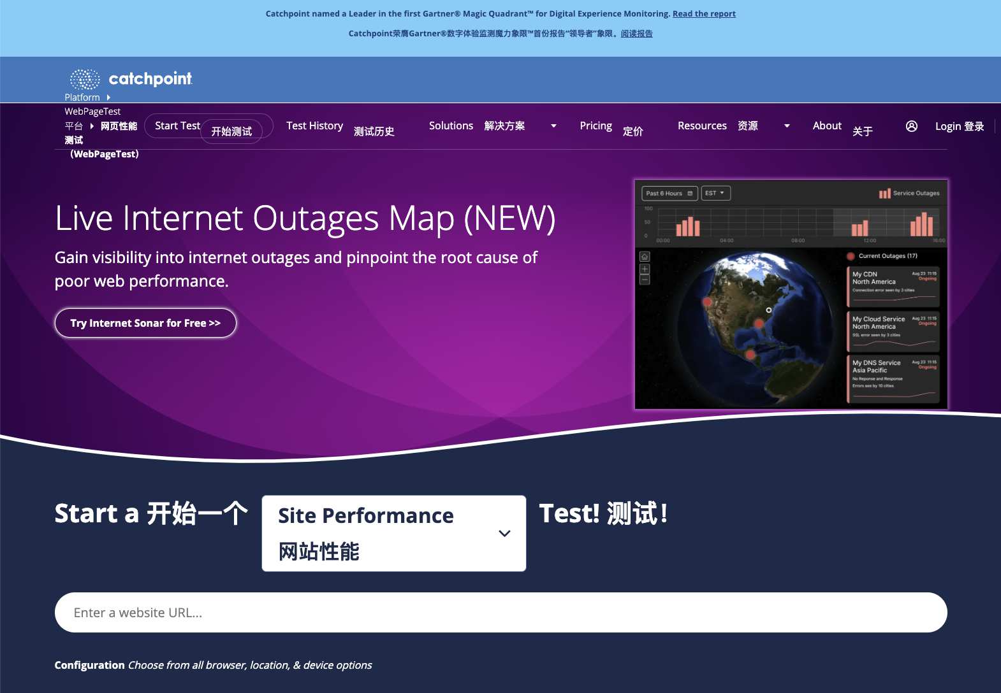The image size is (1001, 693).
Task: Click the globe home icon in preview
Action: click(x=645, y=257)
